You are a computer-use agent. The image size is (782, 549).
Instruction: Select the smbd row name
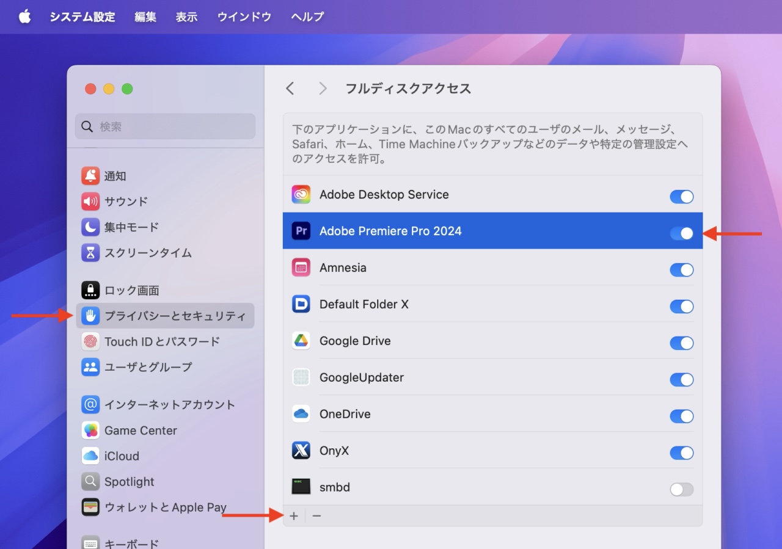click(335, 487)
